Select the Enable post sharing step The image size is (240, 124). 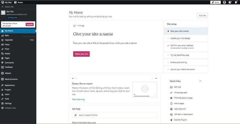(x=186, y=62)
